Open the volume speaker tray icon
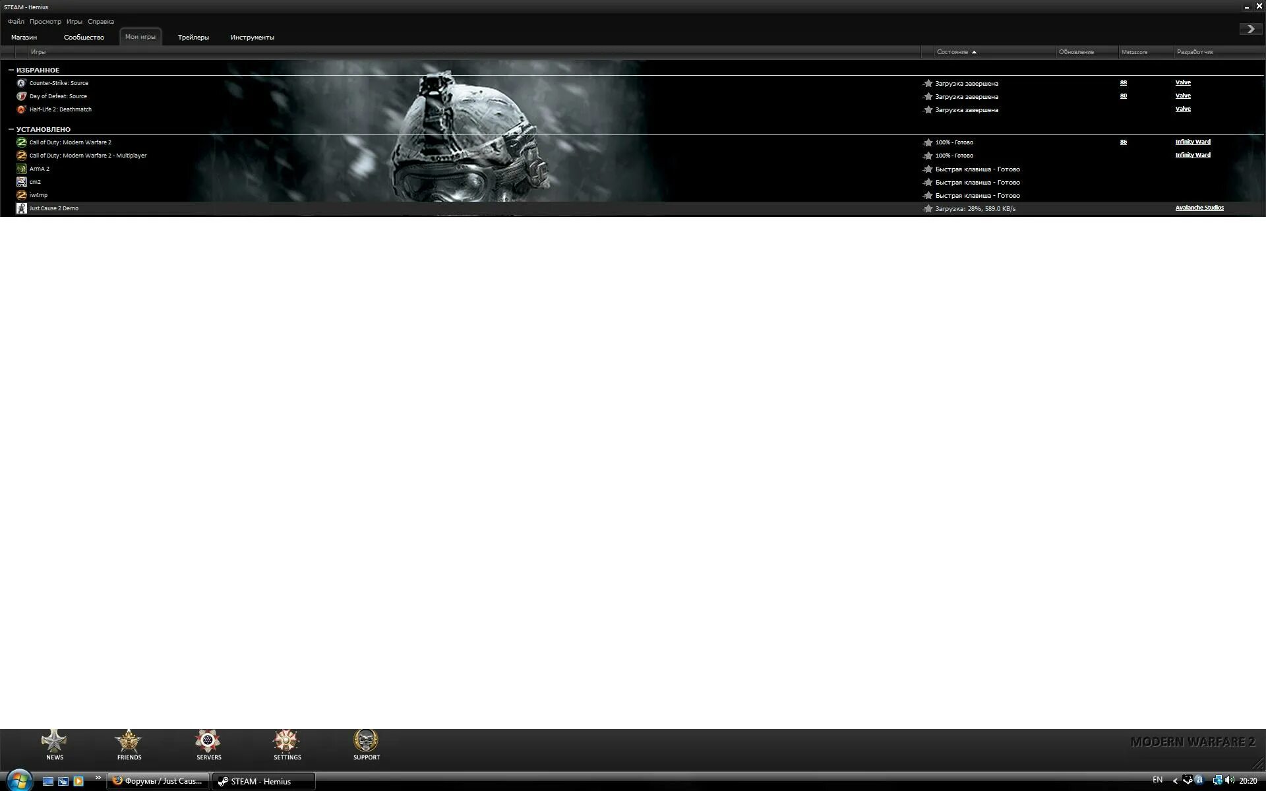 pyautogui.click(x=1230, y=780)
